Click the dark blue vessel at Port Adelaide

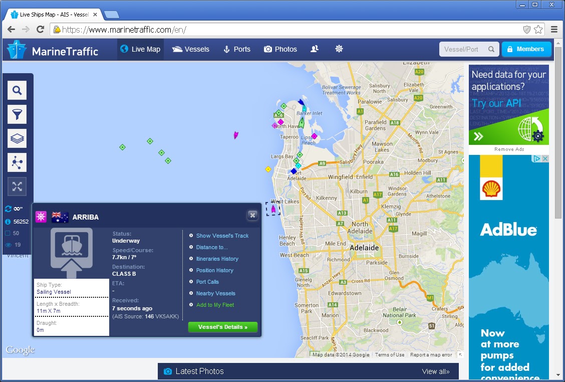click(294, 171)
